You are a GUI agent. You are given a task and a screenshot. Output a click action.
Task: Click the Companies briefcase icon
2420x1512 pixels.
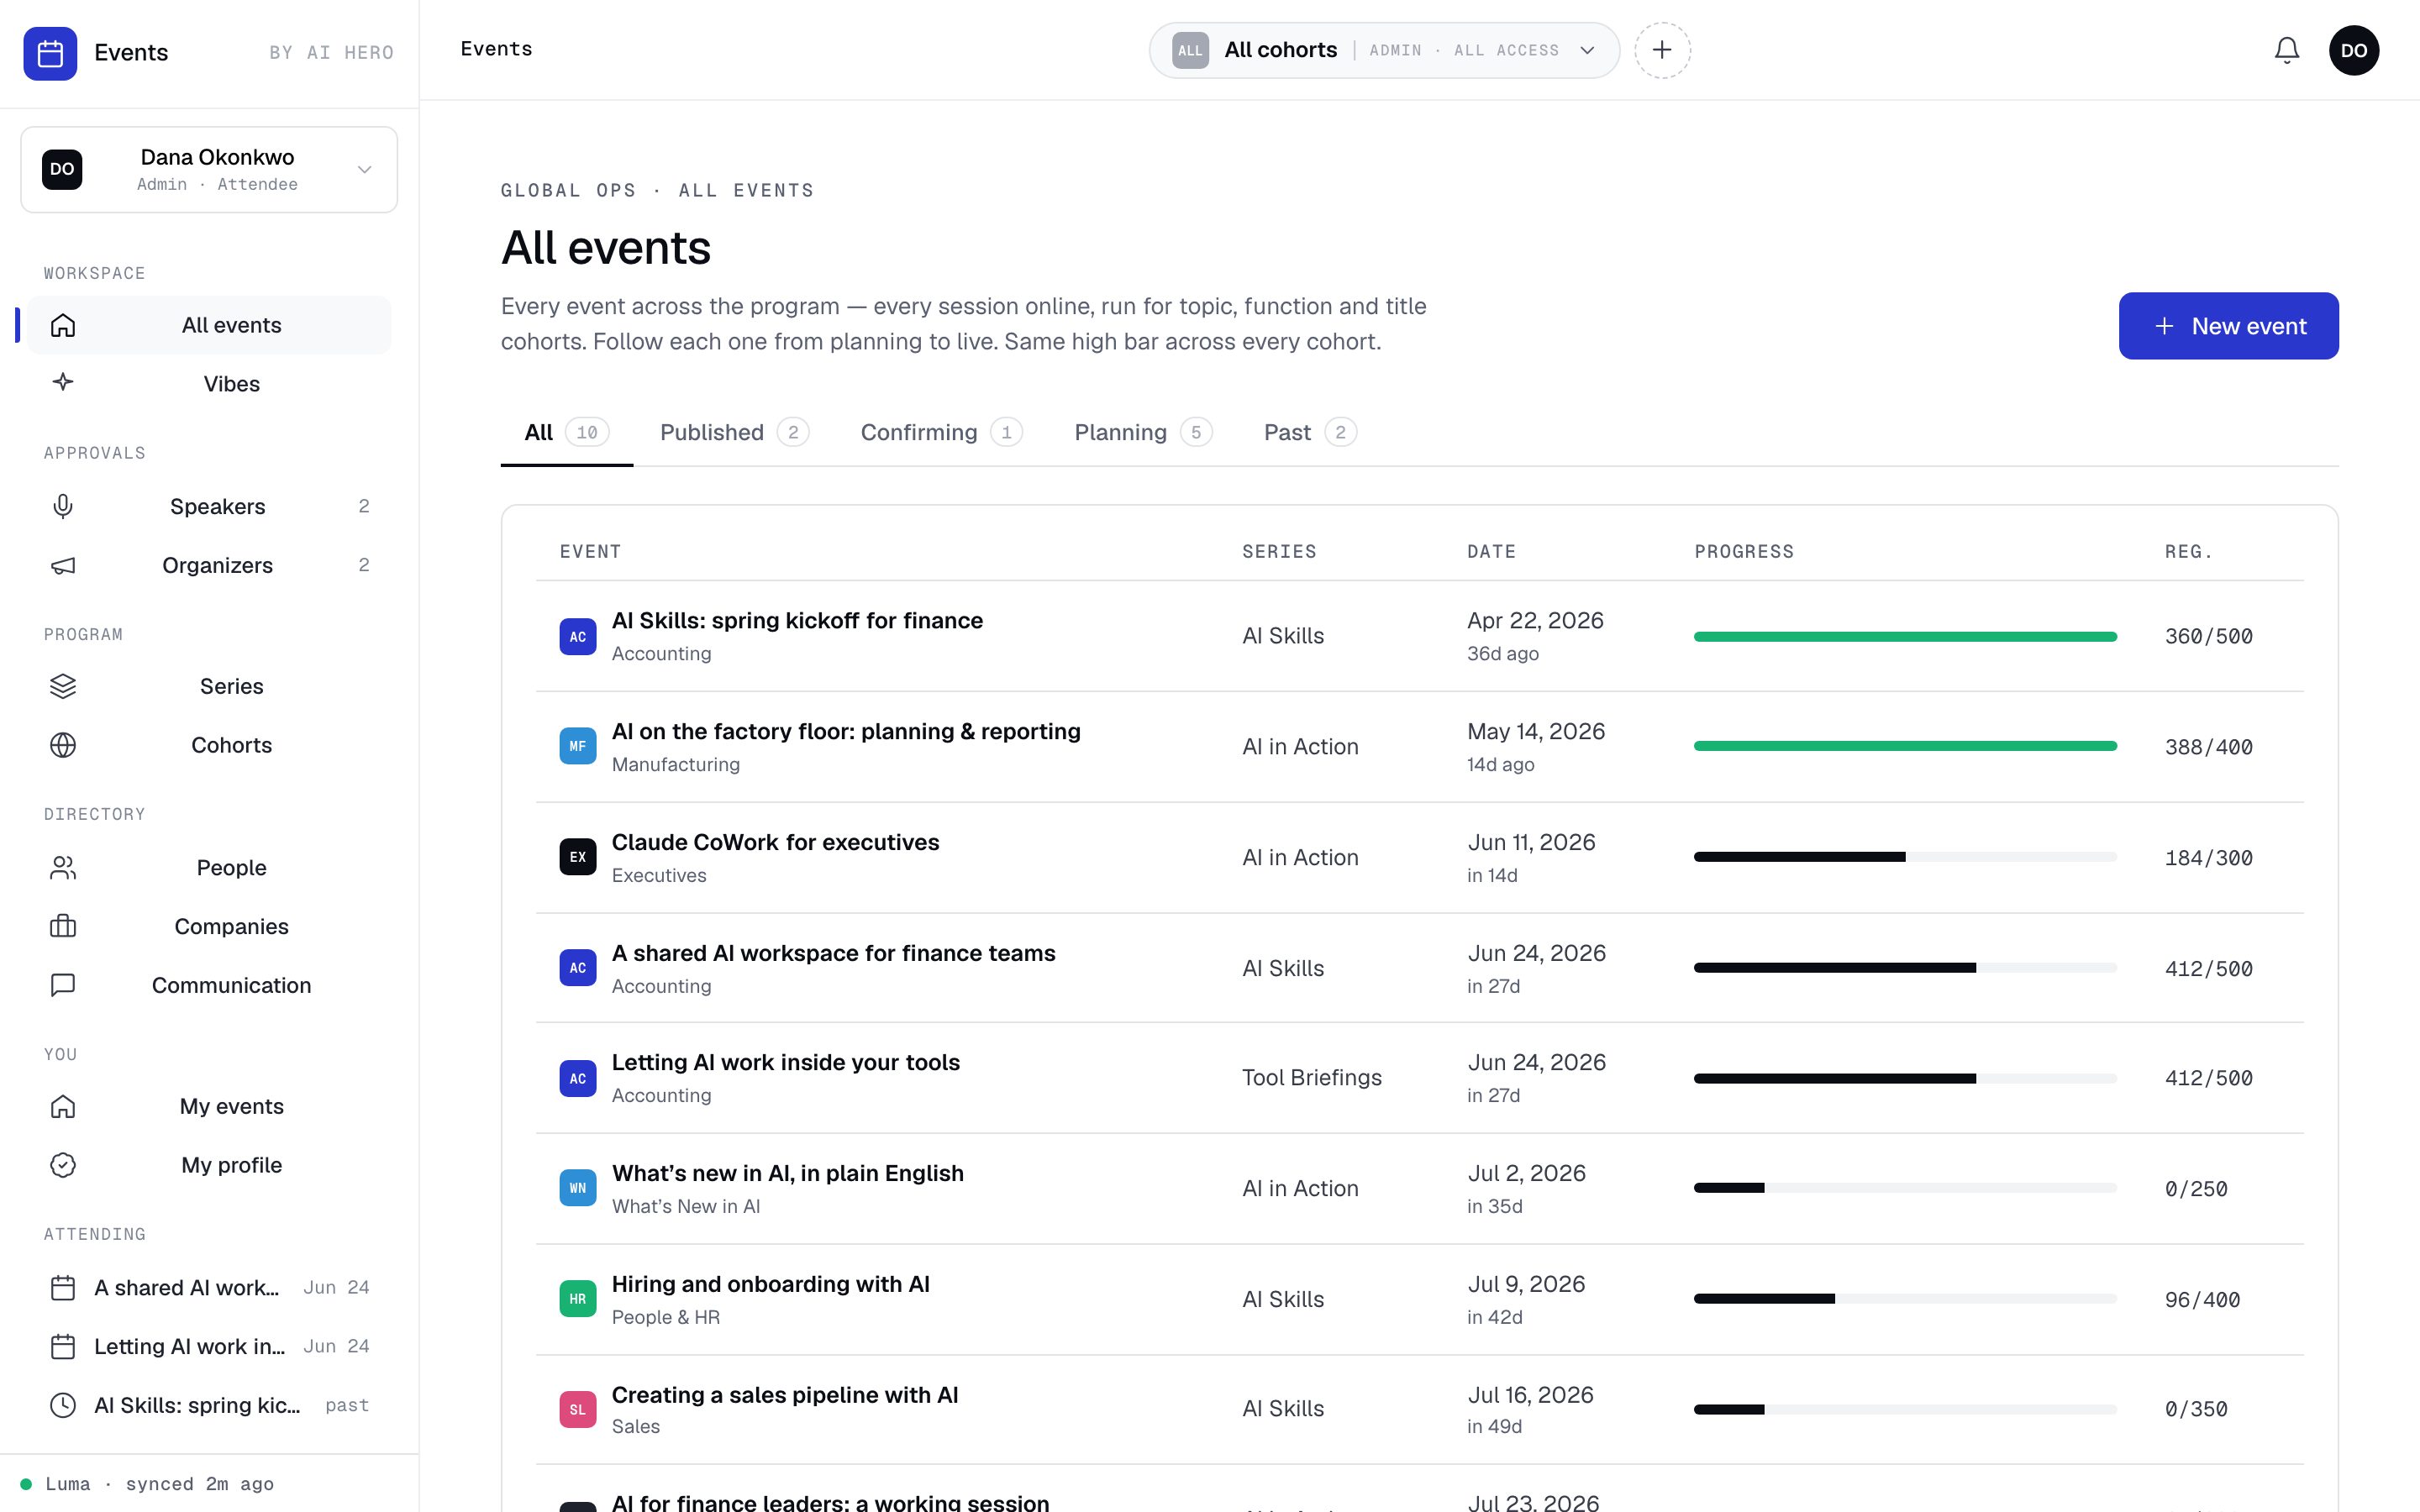[63, 926]
